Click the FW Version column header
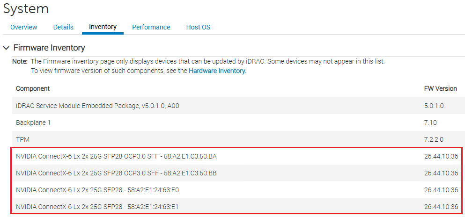Image resolution: width=465 pixels, height=217 pixels. click(440, 88)
